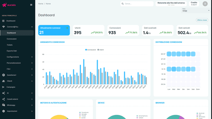Open the Attualmente connessi card
Image resolution: width=212 pixels, height=119 pixels.
54,30
